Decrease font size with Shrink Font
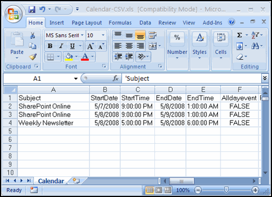272x197 pixels. tap(101, 46)
